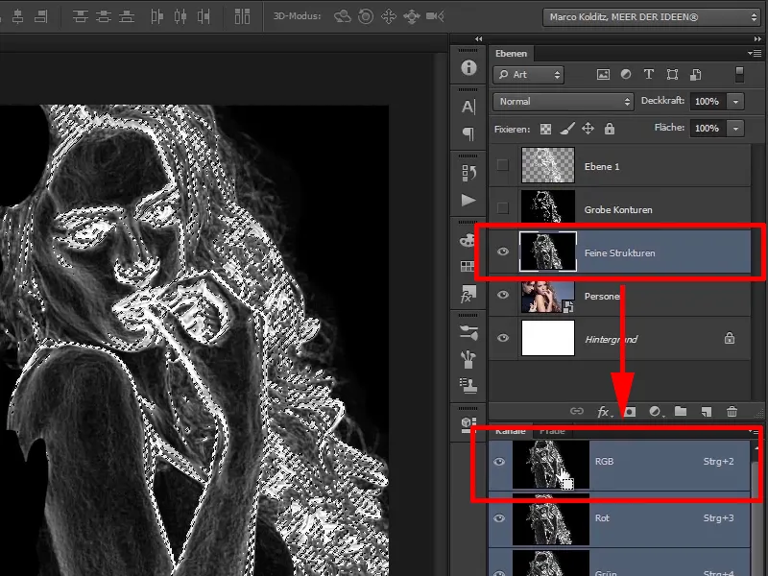Click distribute left edges icon

156,16
